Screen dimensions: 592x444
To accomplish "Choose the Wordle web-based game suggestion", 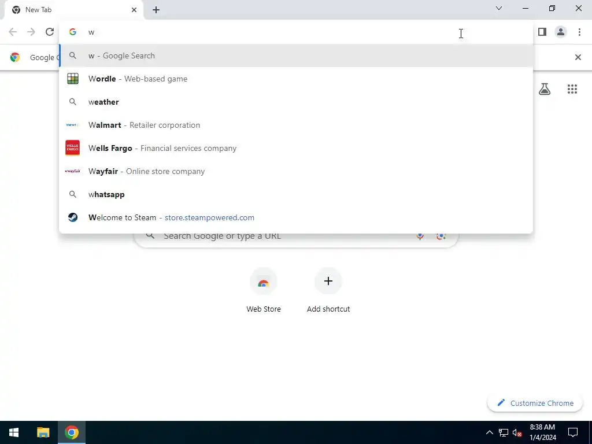I will 296,79.
